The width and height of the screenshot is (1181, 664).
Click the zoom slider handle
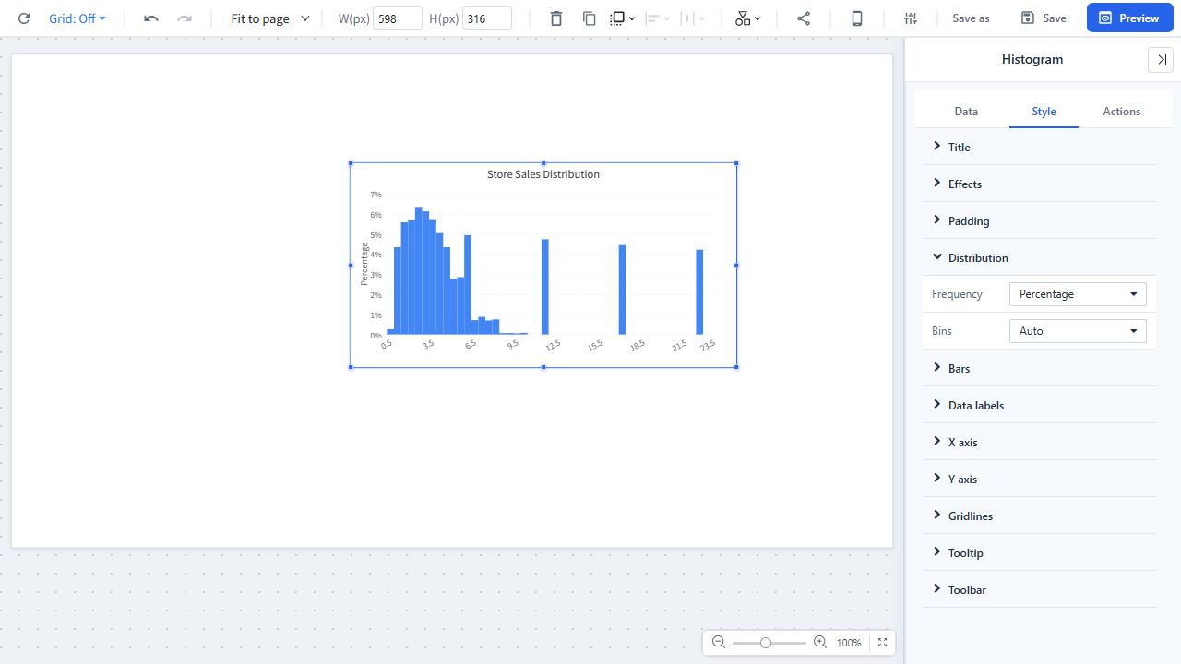[766, 643]
